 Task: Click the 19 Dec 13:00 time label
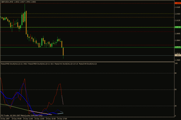(39, 119)
